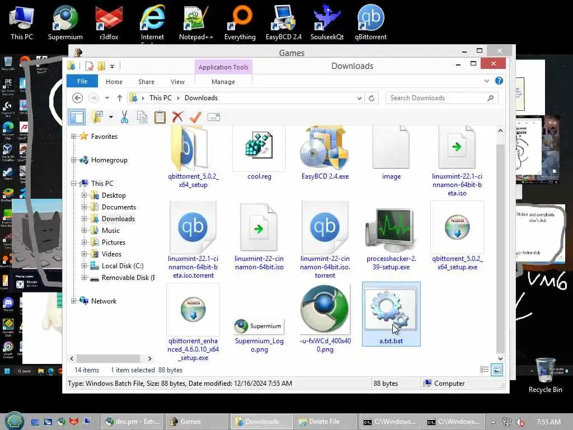Launch Supermium from the desktop shortcut

pyautogui.click(x=65, y=22)
